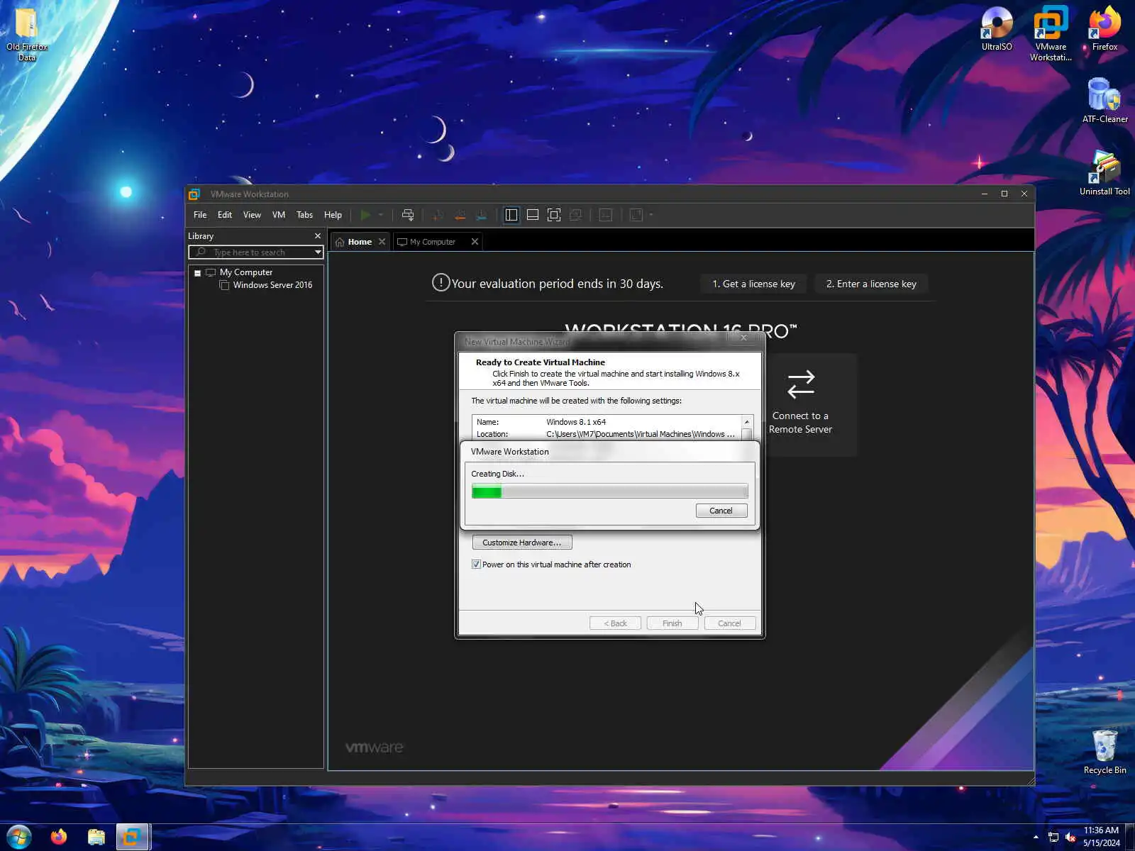Open ATF-Cleaner desktop icon
The width and height of the screenshot is (1135, 851).
(x=1104, y=101)
